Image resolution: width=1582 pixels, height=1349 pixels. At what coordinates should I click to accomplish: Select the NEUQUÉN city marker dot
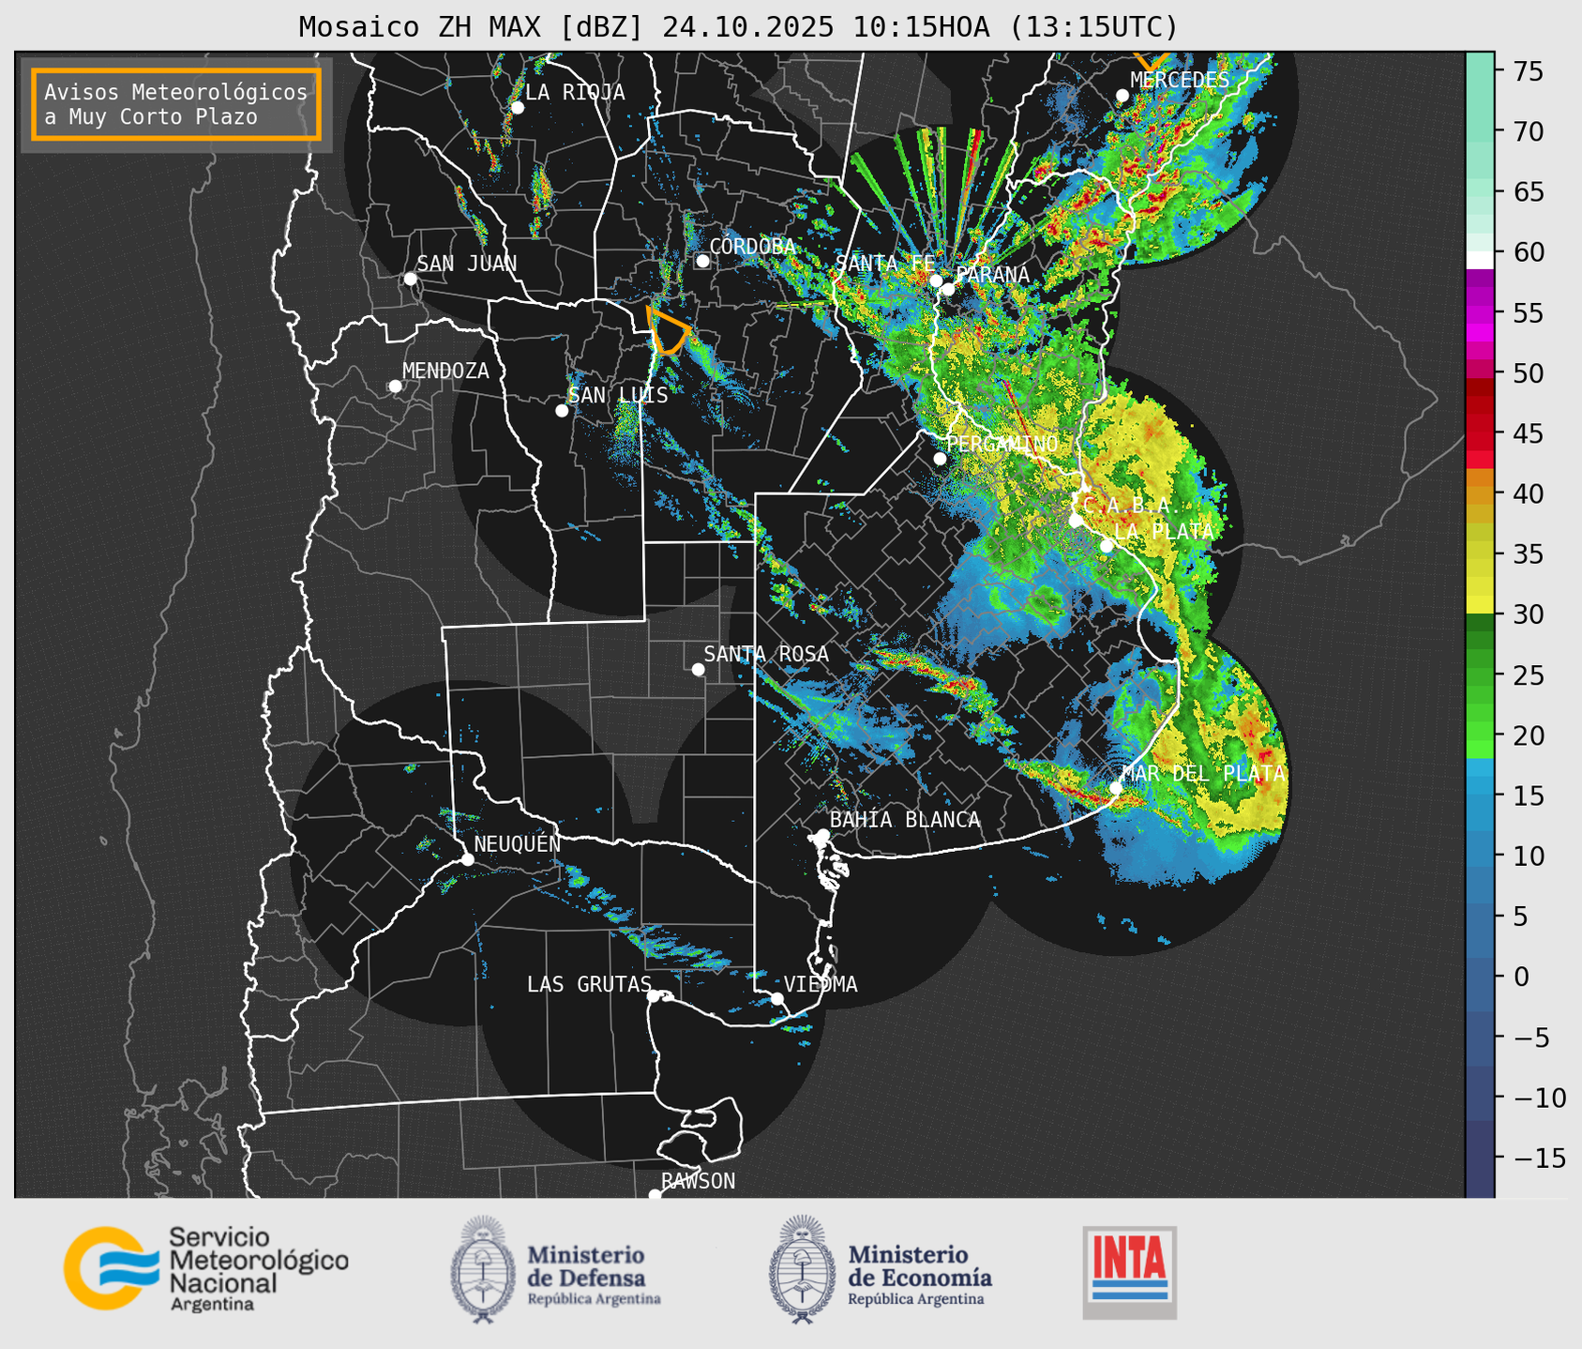pos(467,859)
